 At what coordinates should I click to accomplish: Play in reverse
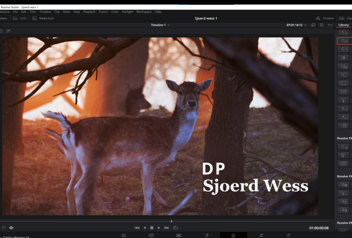point(145,228)
